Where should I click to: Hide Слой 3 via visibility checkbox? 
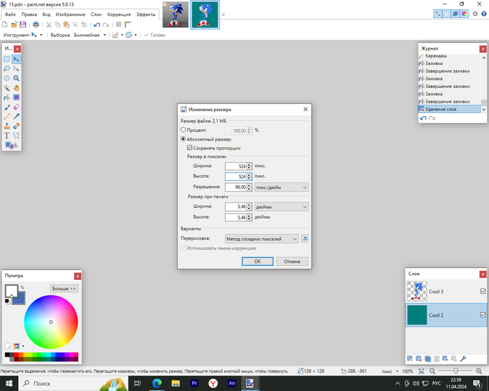(483, 291)
